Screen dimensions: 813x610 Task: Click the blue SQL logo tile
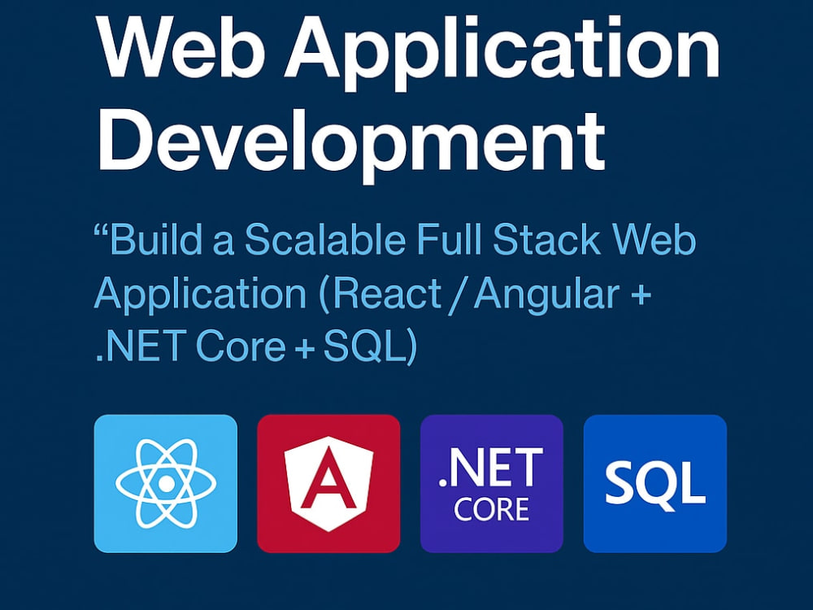click(654, 483)
